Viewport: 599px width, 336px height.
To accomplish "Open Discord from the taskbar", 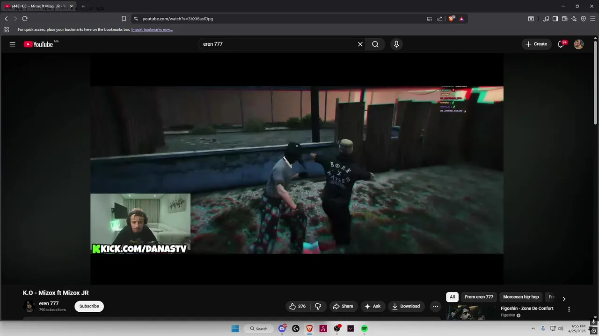I will click(282, 329).
